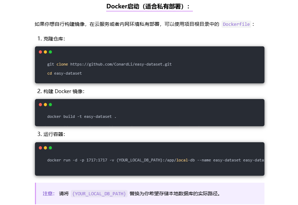
Task: Click the {YOUR_LOCAL_DB_PATH} code in the note
Action: (99, 193)
